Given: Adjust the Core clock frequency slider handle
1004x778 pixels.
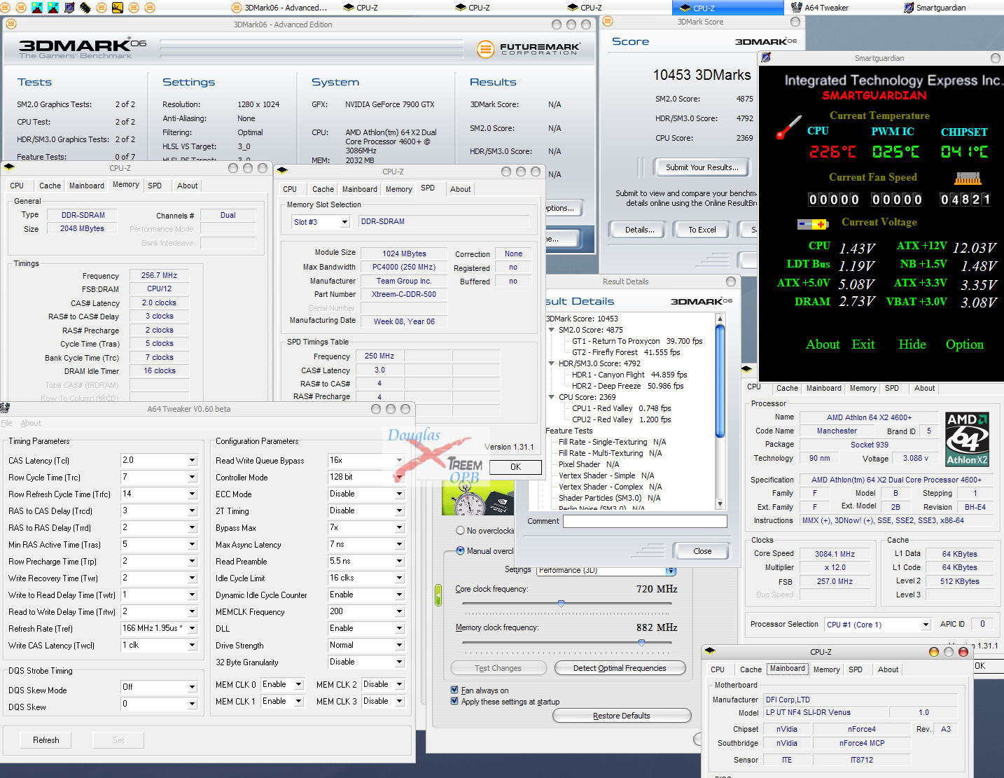Looking at the screenshot, I should coord(561,603).
